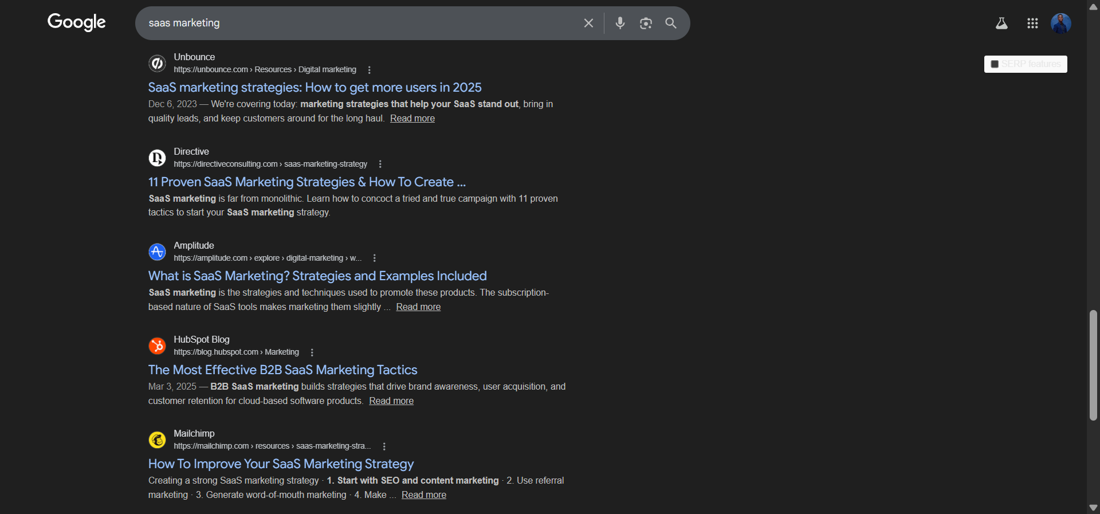
Task: Open more options for the HubSpot Blog result
Action: click(x=312, y=352)
